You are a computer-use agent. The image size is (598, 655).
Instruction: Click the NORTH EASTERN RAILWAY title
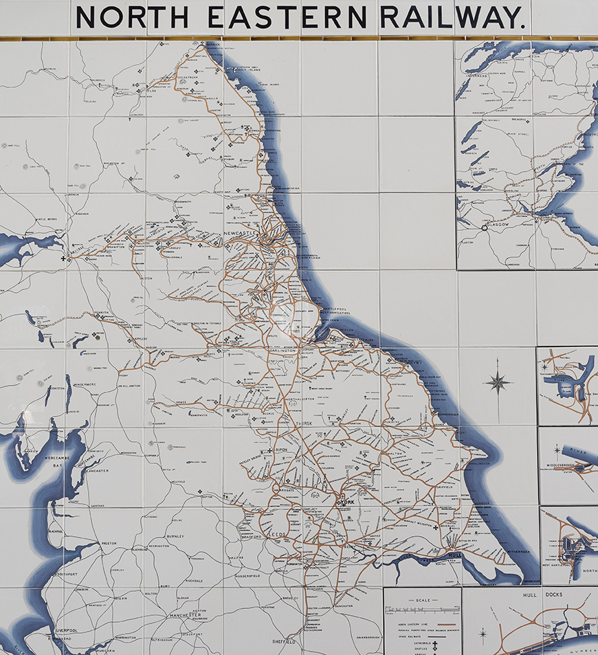[300, 18]
